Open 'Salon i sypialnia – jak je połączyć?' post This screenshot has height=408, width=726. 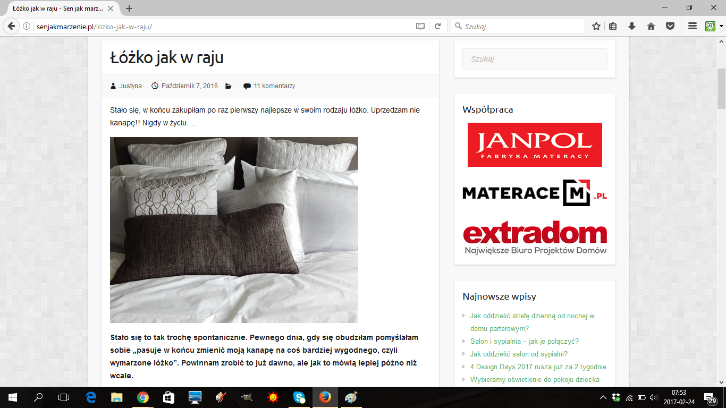tap(524, 341)
